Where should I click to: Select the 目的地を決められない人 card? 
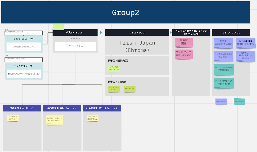click(24, 47)
